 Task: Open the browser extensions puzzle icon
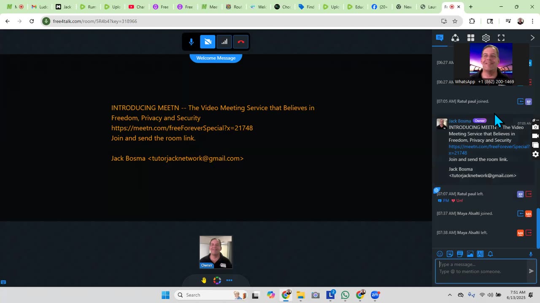pos(472,21)
